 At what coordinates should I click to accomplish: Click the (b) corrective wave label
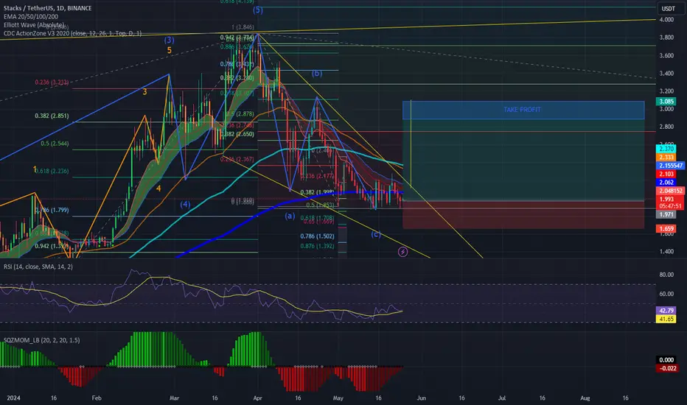pos(317,73)
